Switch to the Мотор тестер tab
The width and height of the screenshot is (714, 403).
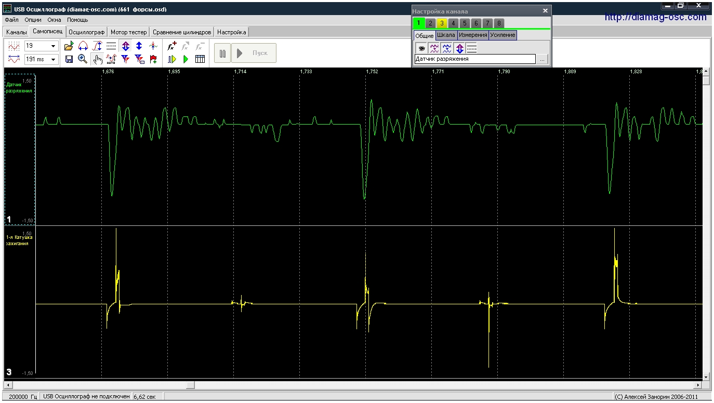point(129,32)
